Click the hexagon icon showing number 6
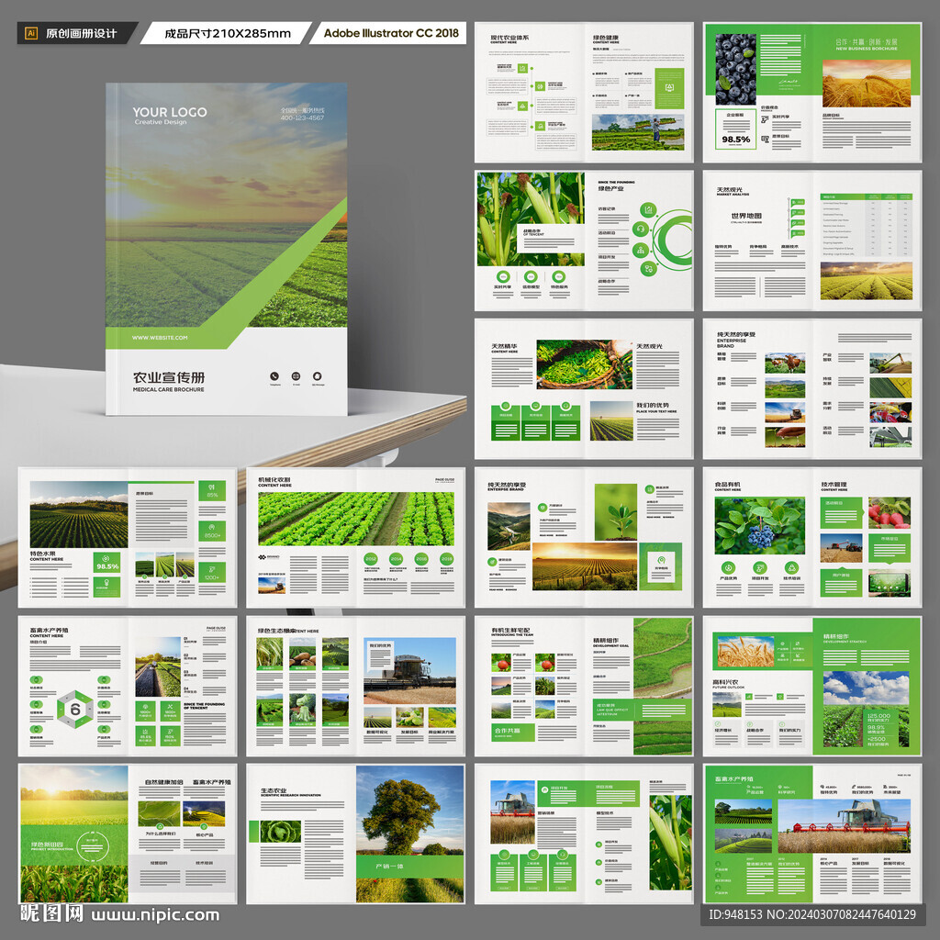The width and height of the screenshot is (940, 940). point(75,710)
